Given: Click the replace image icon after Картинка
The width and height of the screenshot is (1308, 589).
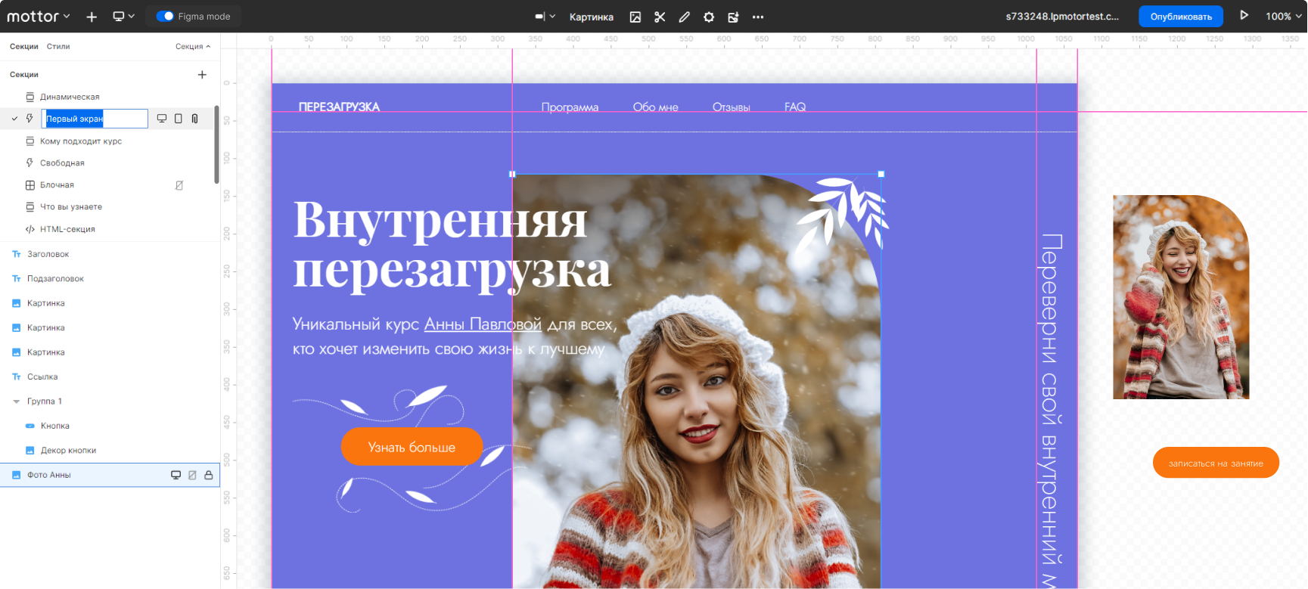Looking at the screenshot, I should pos(635,17).
